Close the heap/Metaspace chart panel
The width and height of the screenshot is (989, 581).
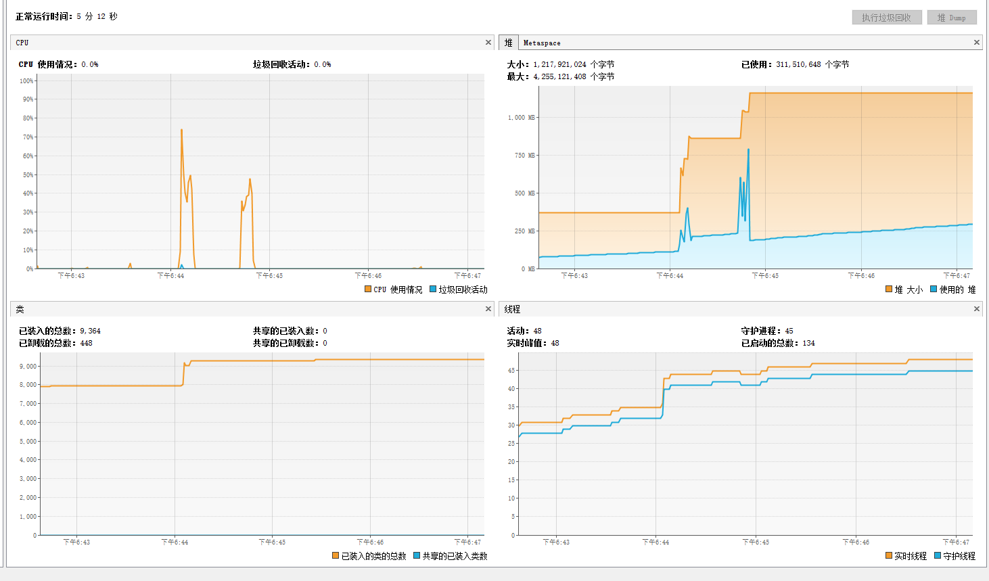coord(977,43)
